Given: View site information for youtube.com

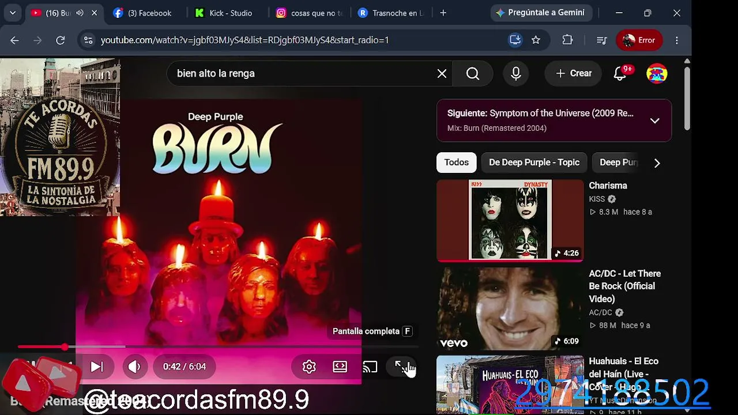Looking at the screenshot, I should (x=88, y=40).
